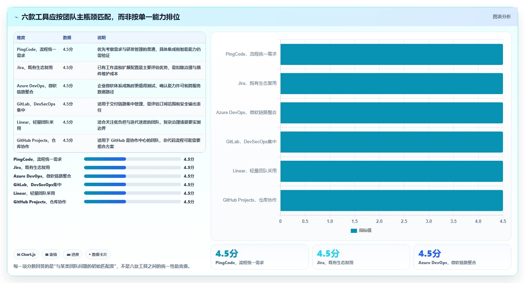Screen dimensions: 525x283
Task: Click the Jira 既有生态复用 progress bar
Action: pos(133,168)
